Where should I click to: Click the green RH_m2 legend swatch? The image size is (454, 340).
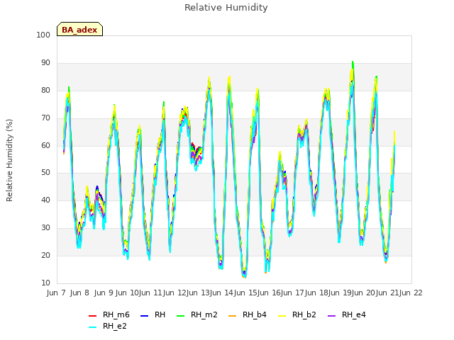(180, 315)
